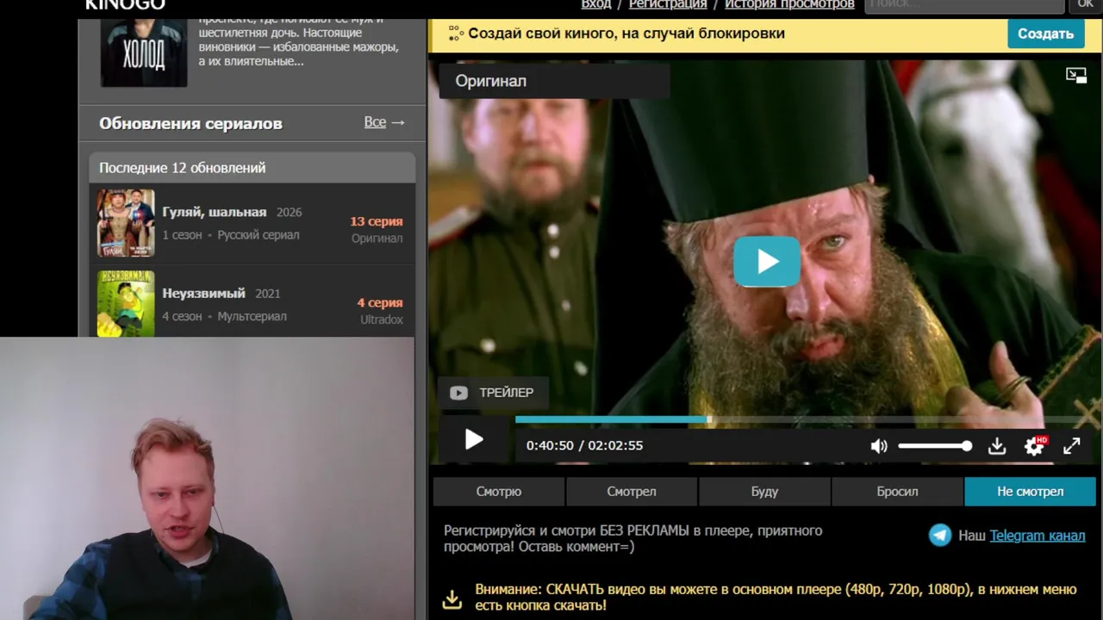Image resolution: width=1103 pixels, height=620 pixels.
Task: Select the Смотрел status tab
Action: click(x=632, y=492)
